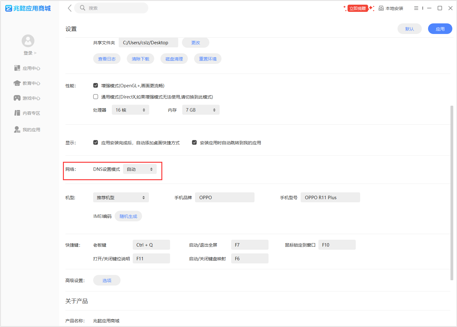Click the back arrow icon
457x327 pixels.
pos(70,8)
